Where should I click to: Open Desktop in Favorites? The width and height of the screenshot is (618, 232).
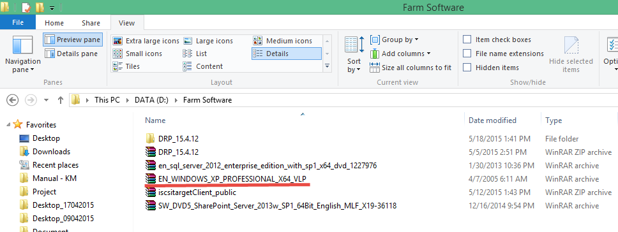click(46, 138)
